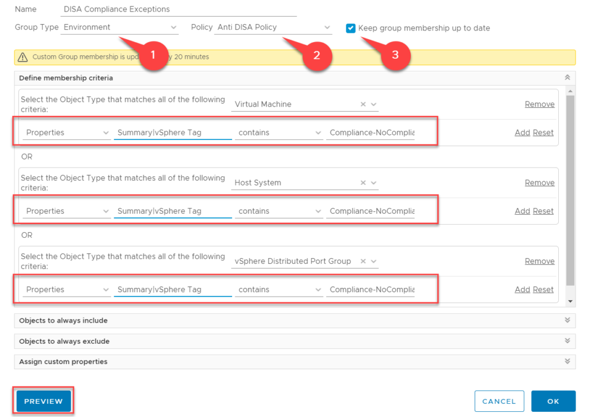Open the Virtual Machine object type dropdown

pos(373,104)
